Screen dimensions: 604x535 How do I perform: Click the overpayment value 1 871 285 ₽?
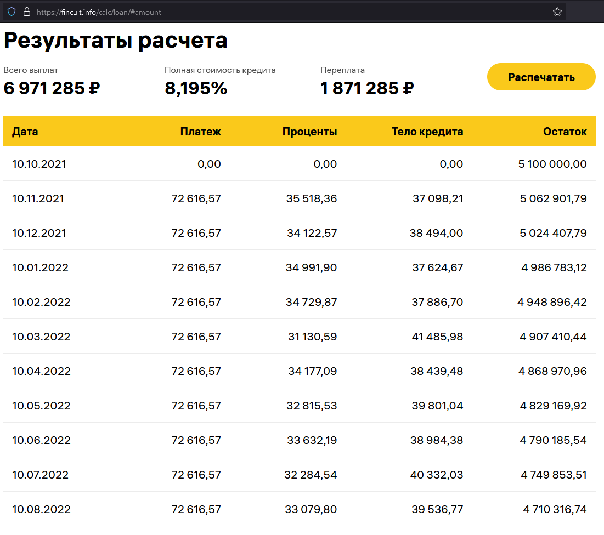367,88
